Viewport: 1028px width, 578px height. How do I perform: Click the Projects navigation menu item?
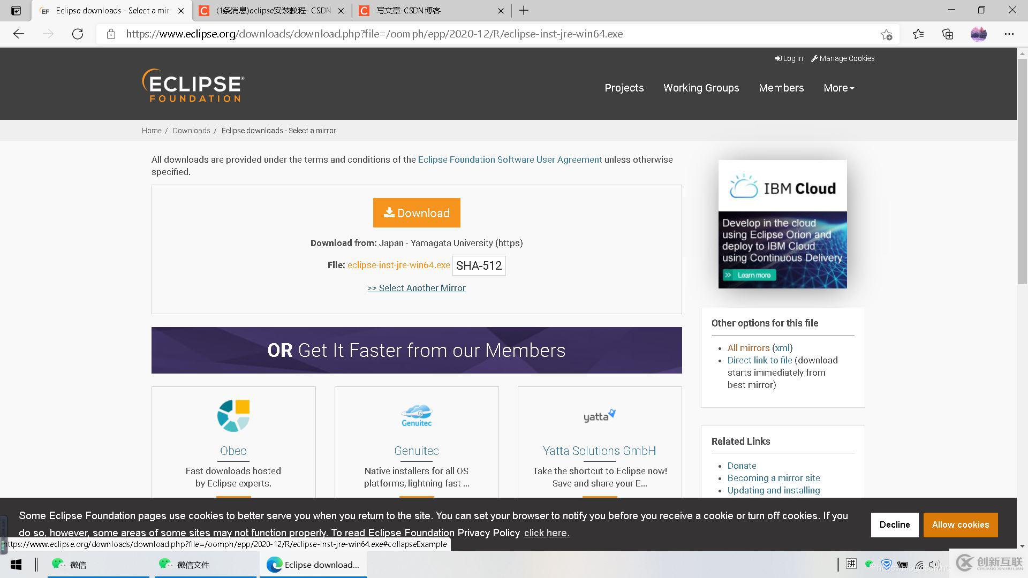(624, 88)
